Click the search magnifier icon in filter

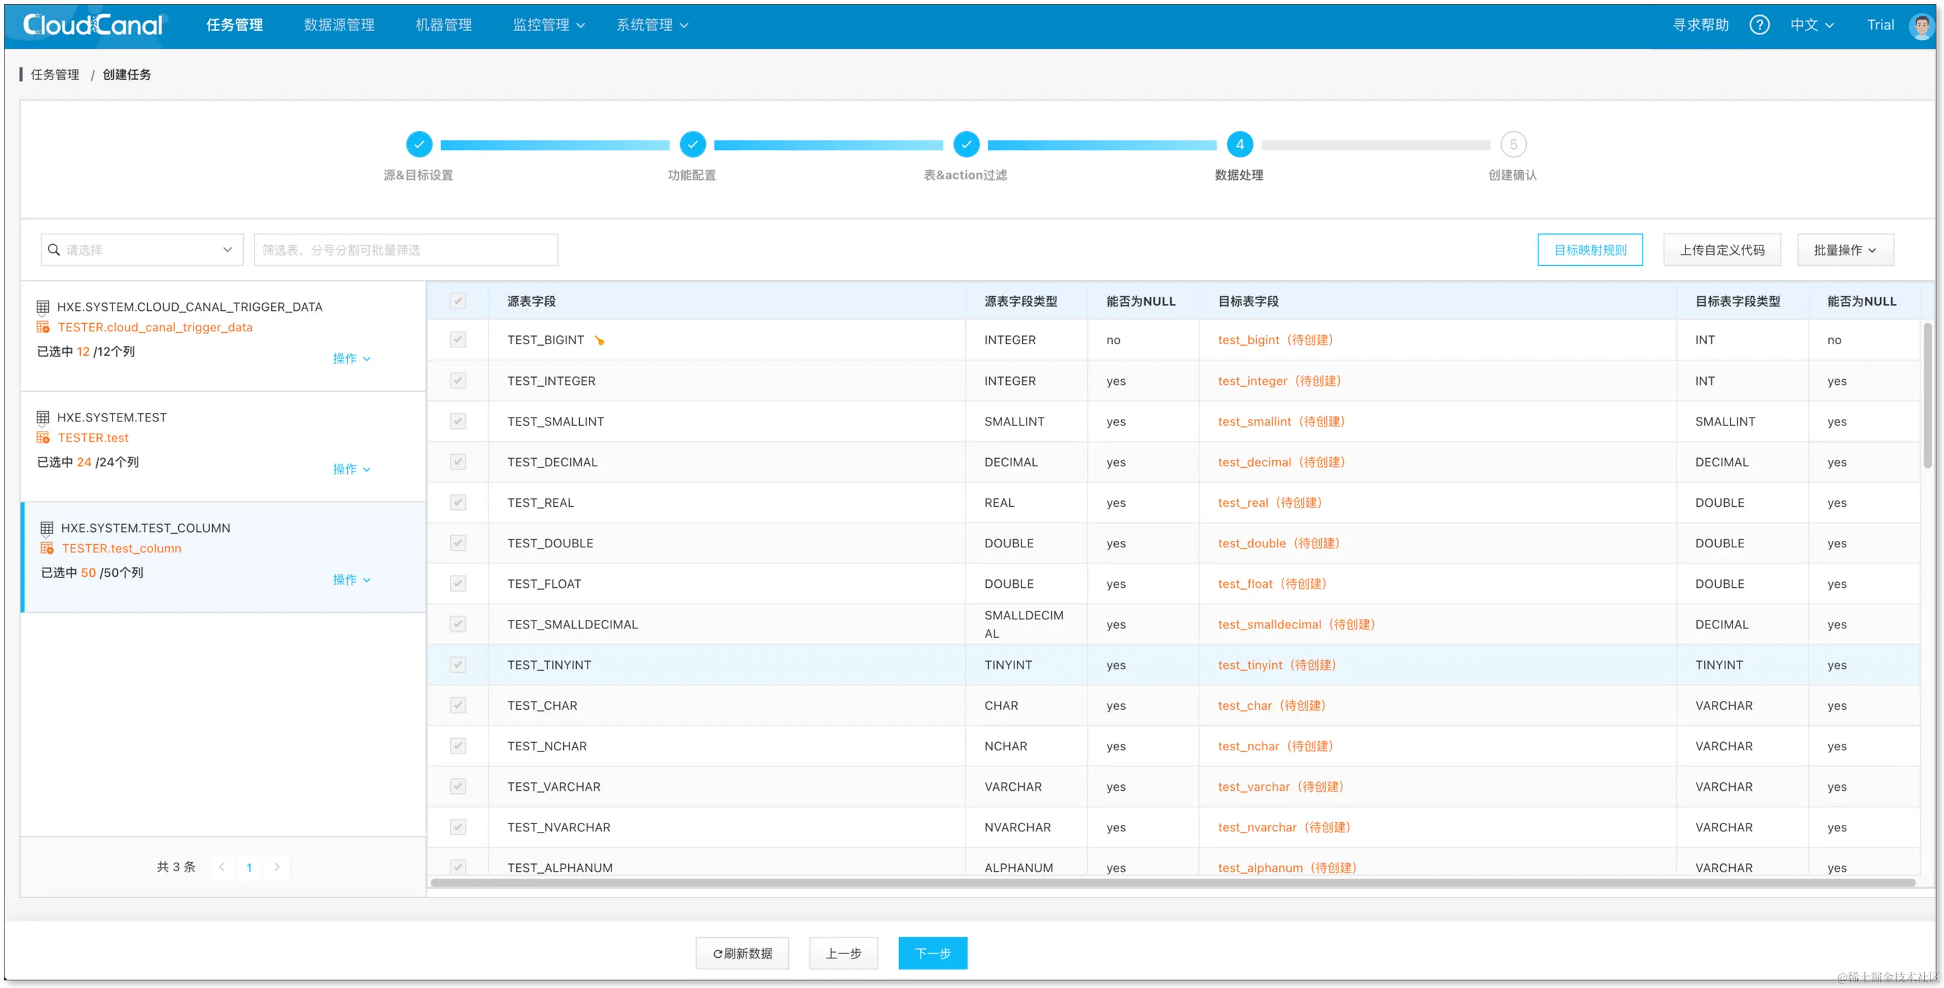[x=53, y=250]
